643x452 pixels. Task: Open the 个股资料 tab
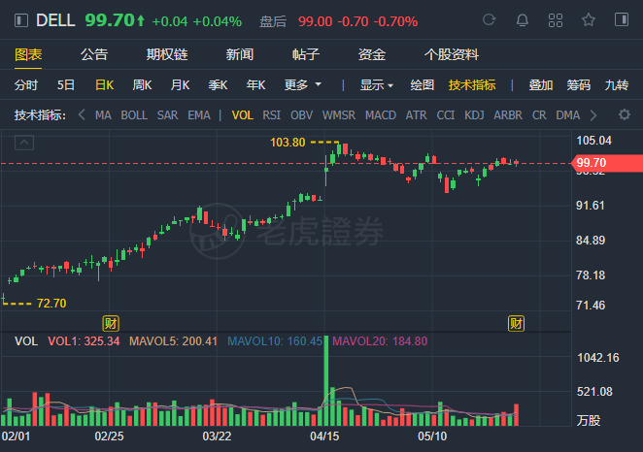pos(452,54)
